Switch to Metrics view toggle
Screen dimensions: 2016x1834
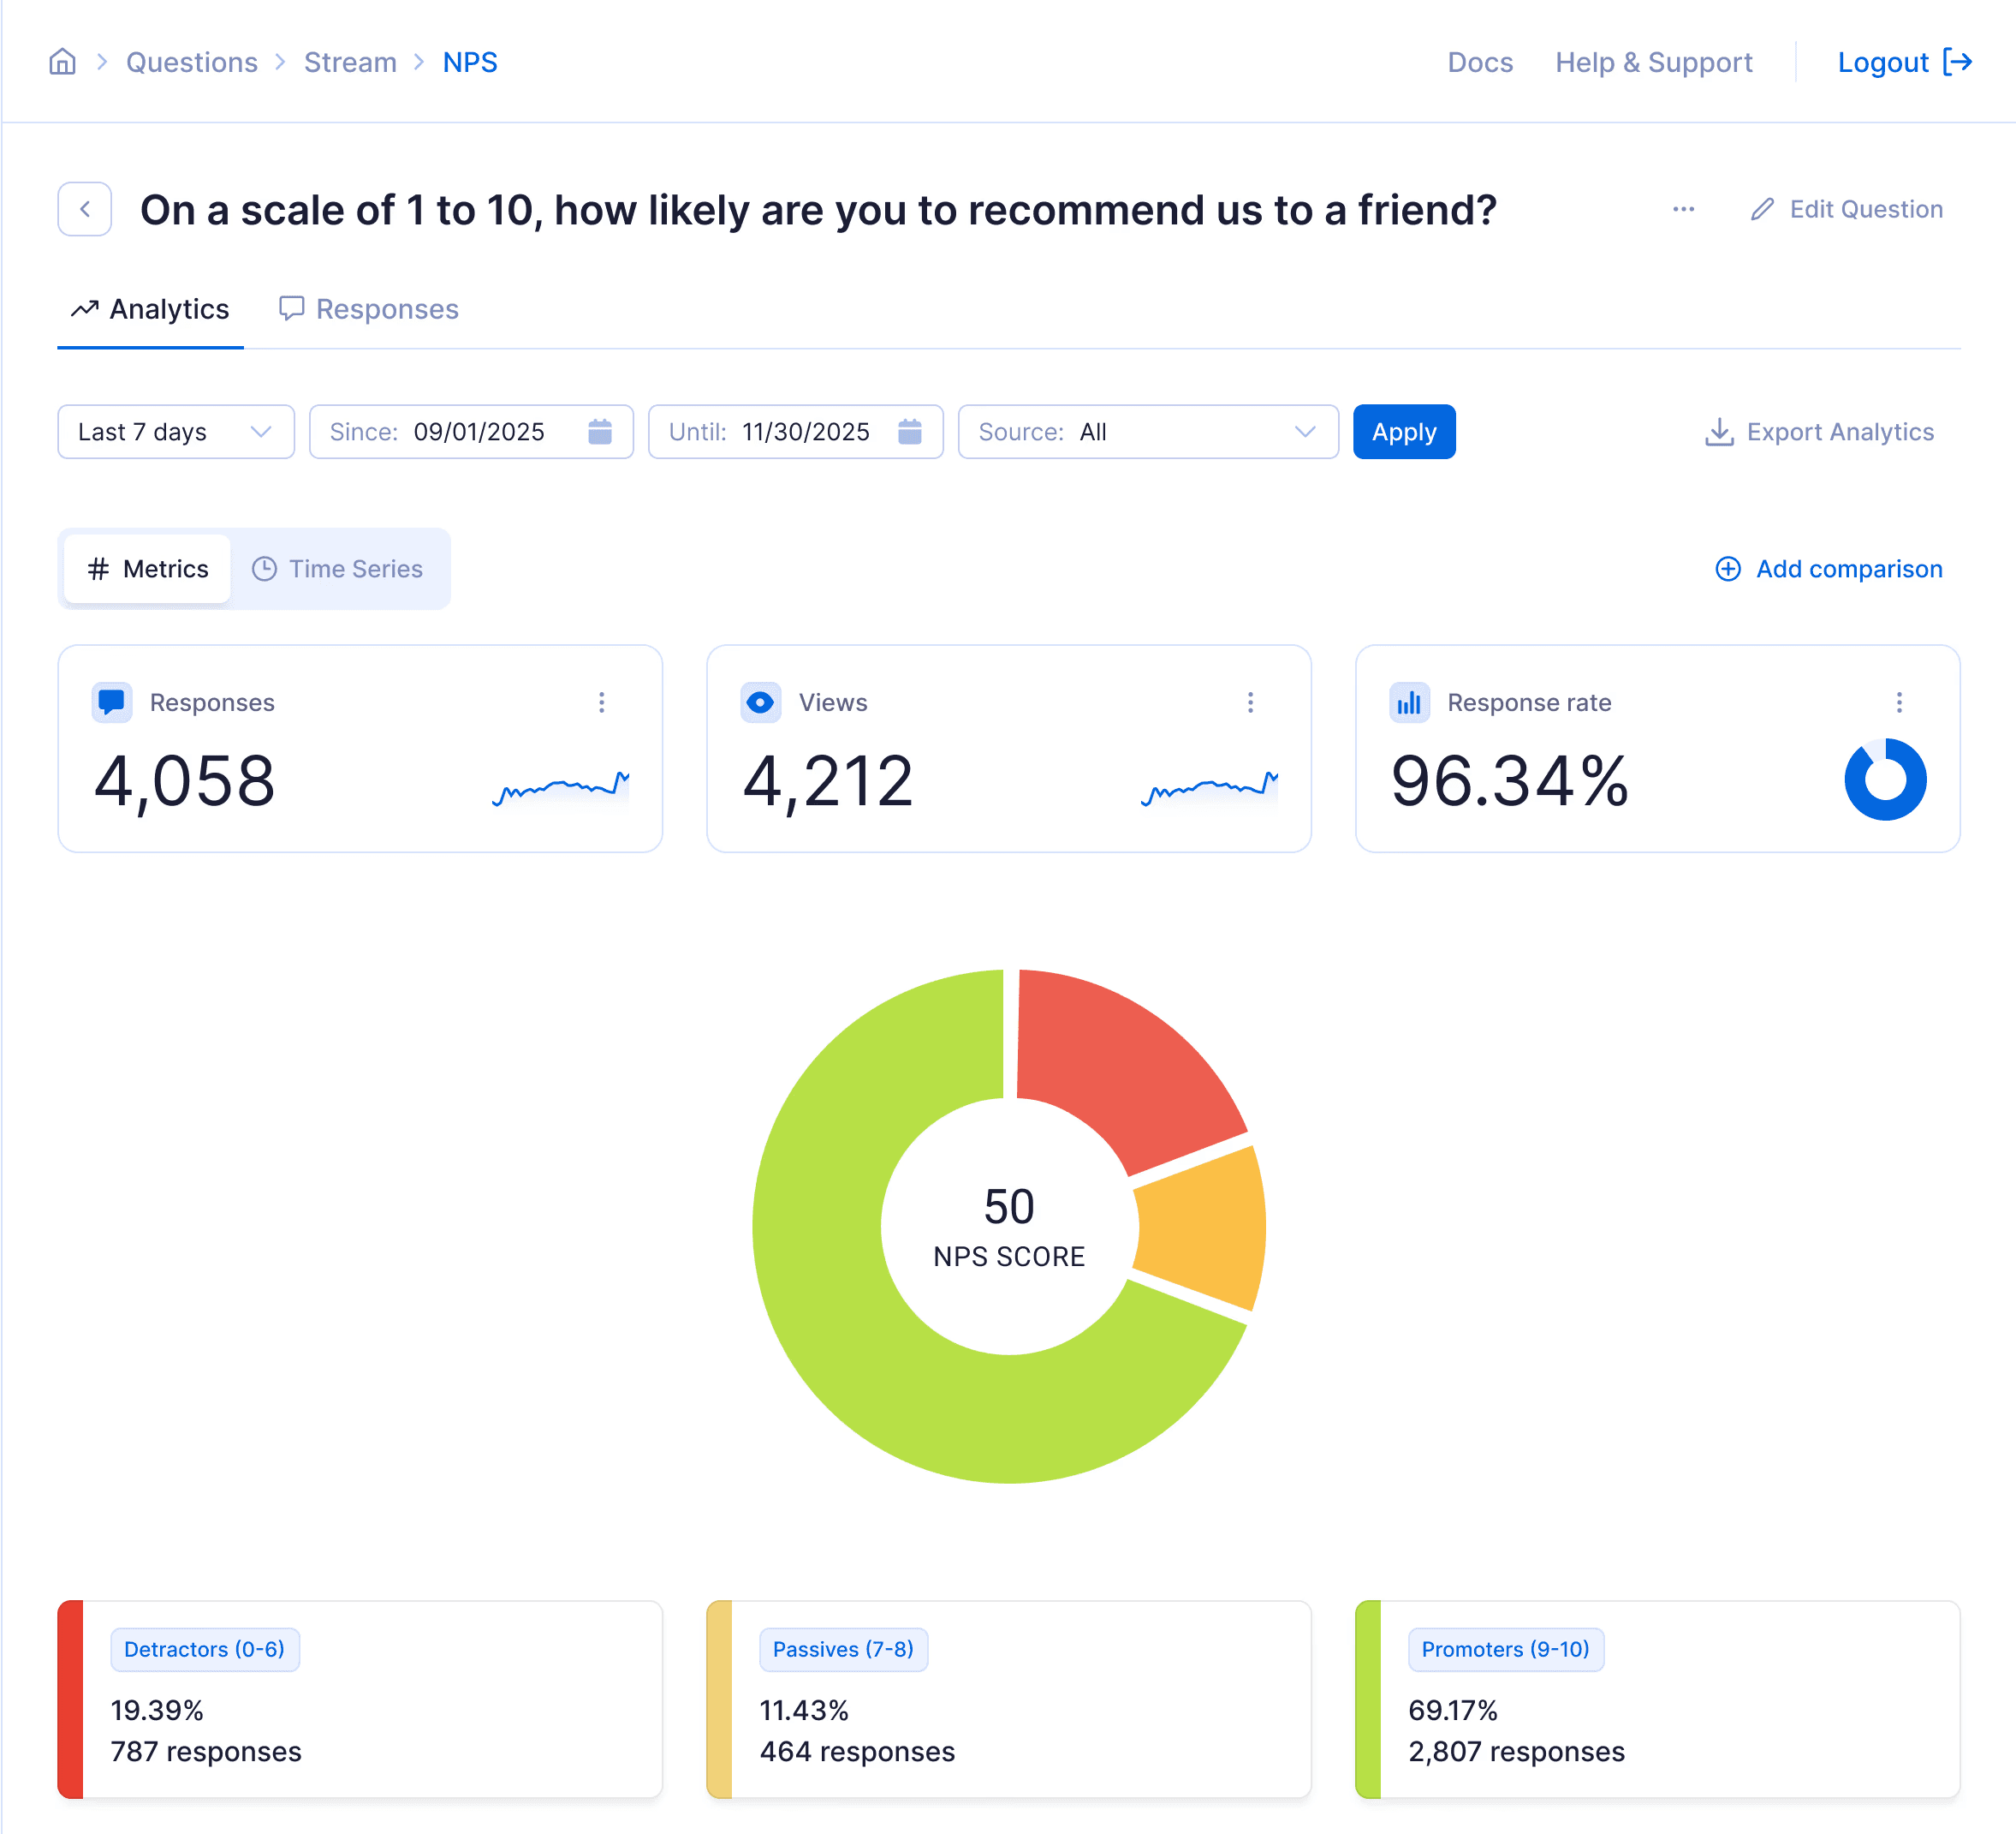point(148,568)
